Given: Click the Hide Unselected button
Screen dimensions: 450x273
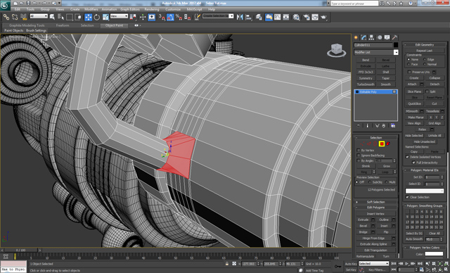Looking at the screenshot, I should click(424, 141).
